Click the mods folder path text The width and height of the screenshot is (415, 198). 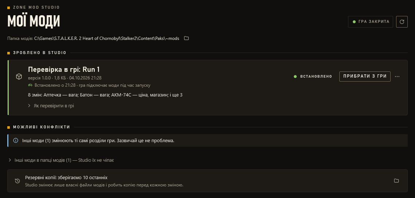click(107, 38)
